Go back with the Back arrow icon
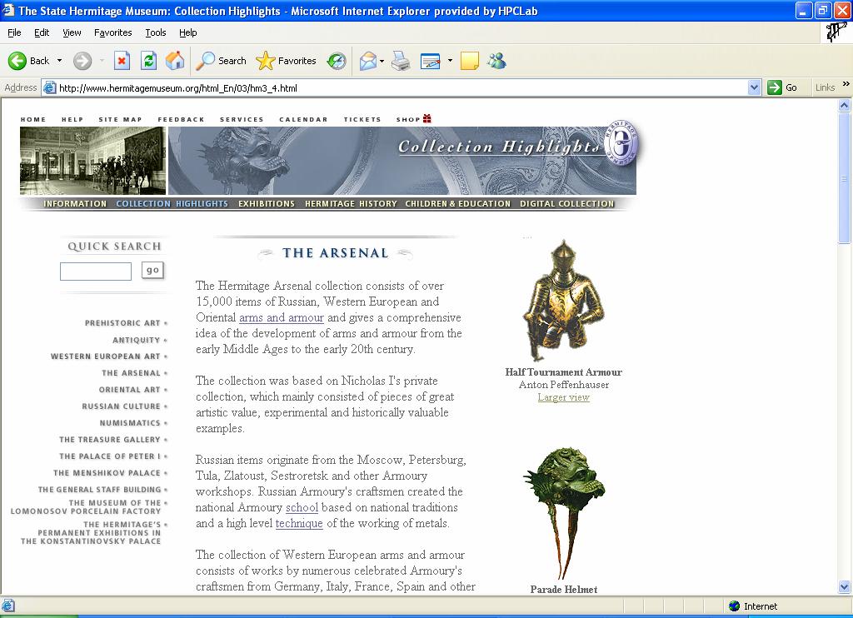 click(17, 61)
